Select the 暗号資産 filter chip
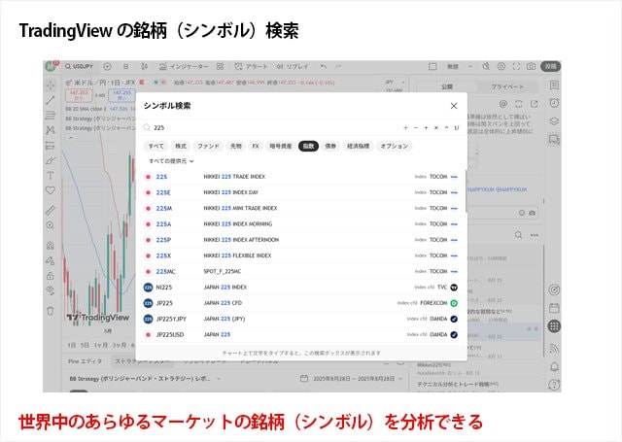 tap(281, 147)
